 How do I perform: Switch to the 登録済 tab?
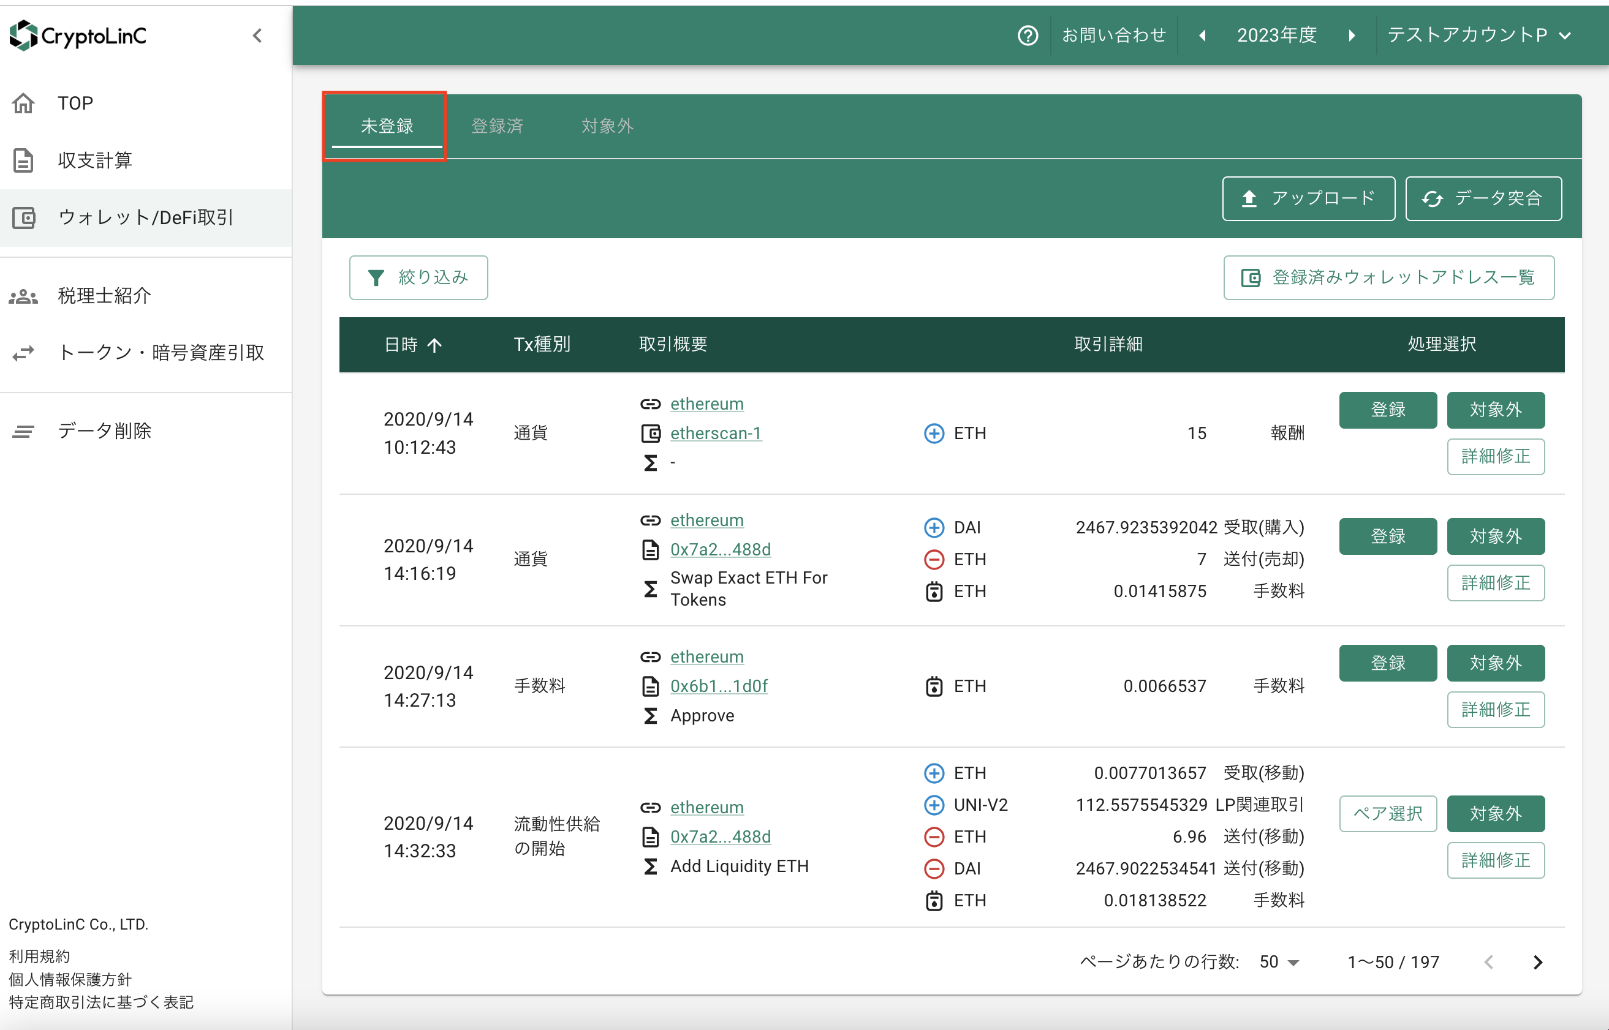tap(497, 126)
